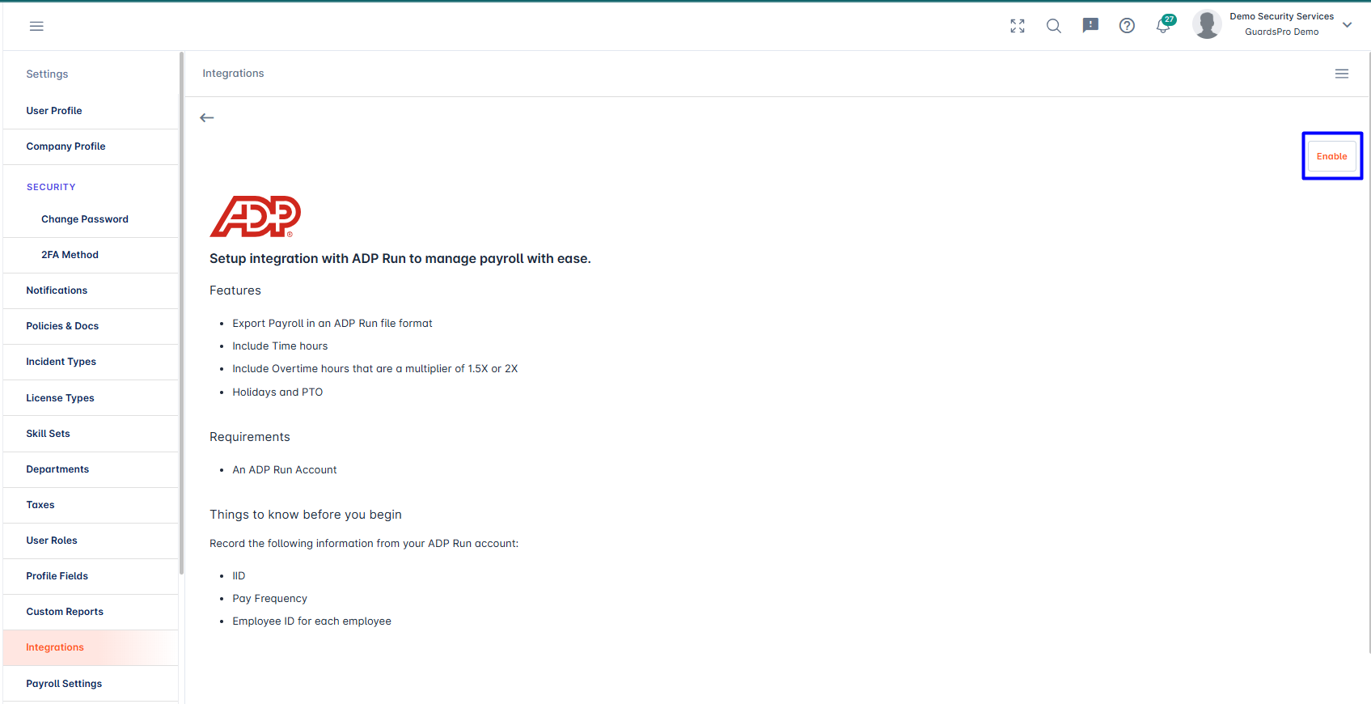1371x704 pixels.
Task: Open User Roles settings
Action: point(91,541)
